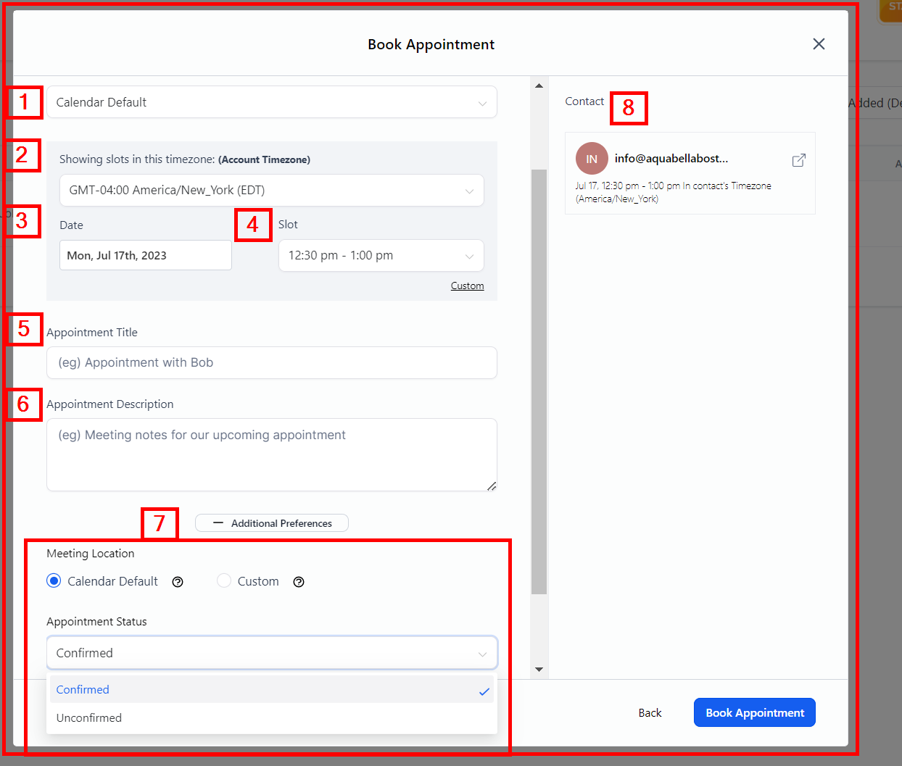Click the info@aquabellabost... contact name
Image resolution: width=902 pixels, height=766 pixels.
[671, 158]
